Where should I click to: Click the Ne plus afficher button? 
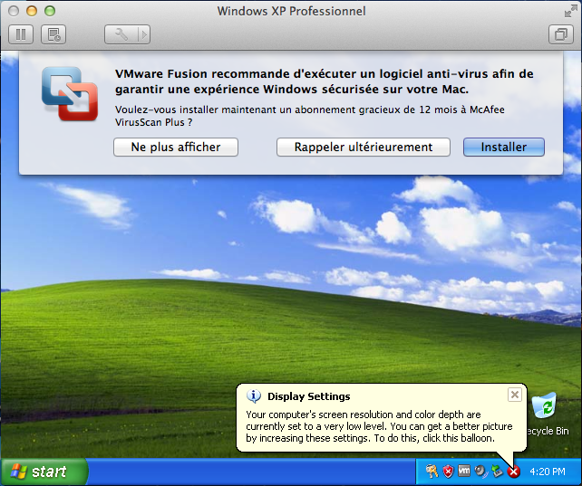pyautogui.click(x=176, y=147)
